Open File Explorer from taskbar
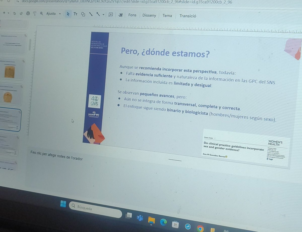302x232 pixels. click(152, 220)
